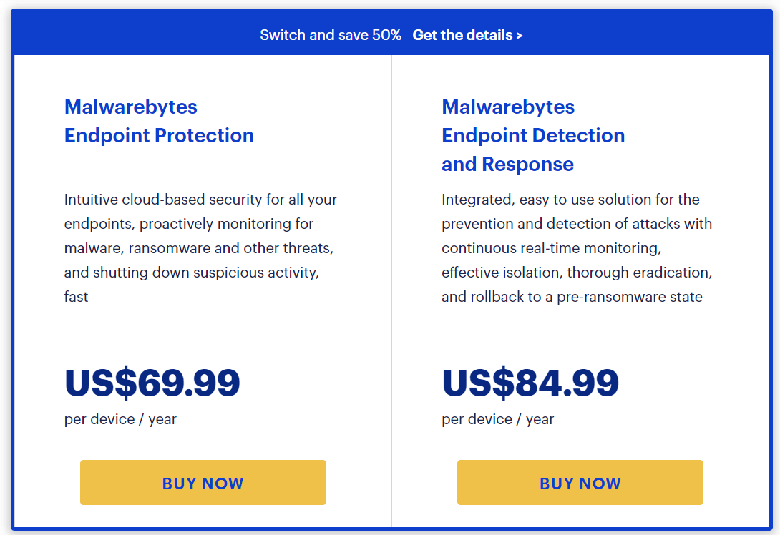Buy Endpoint Detection and Response now
Viewport: 780px width, 535px height.
[x=580, y=482]
